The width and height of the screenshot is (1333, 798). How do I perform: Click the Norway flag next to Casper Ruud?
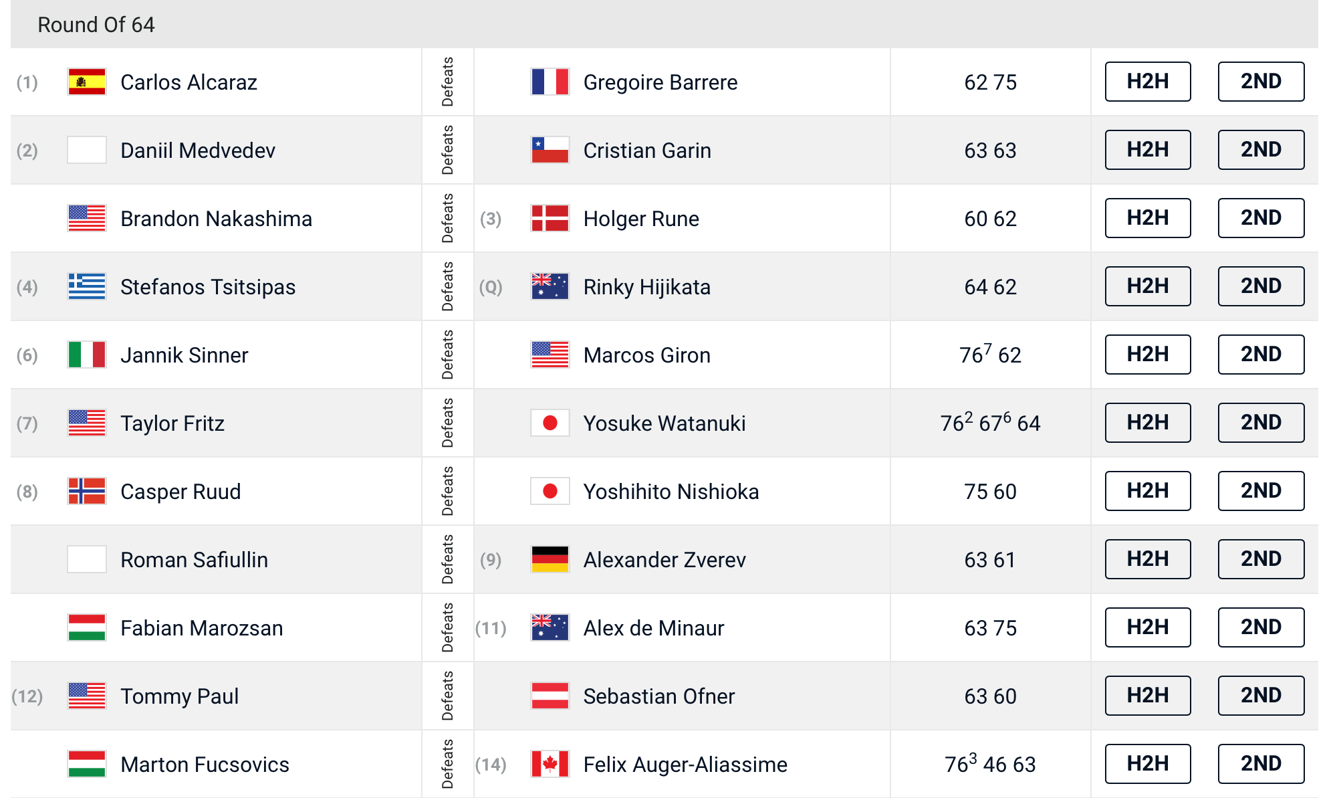point(87,492)
